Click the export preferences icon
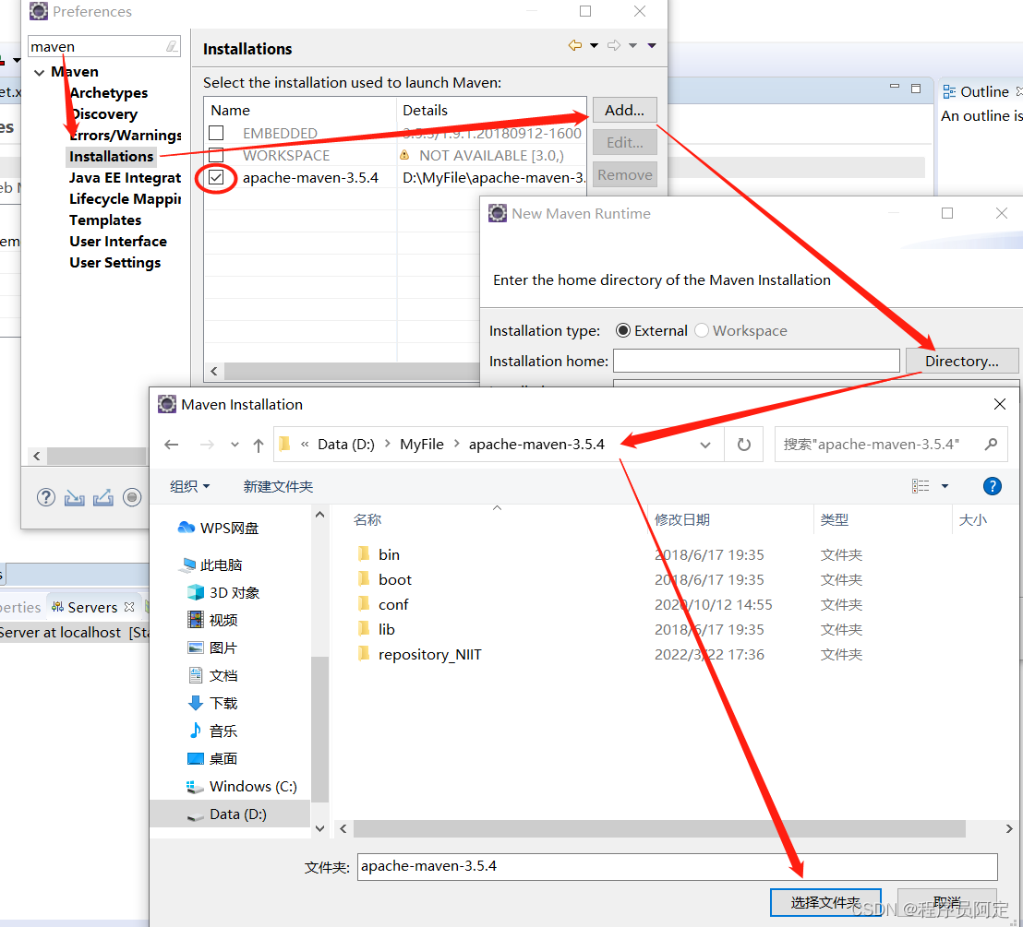 [103, 498]
